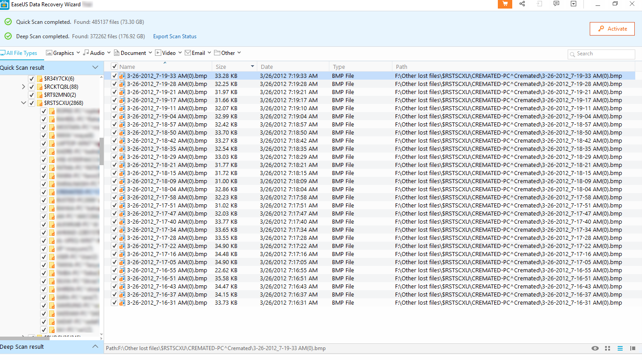Screen dimensions: 642x360
Task: Click the $R34Y7CK folder icon
Action: click(x=40, y=79)
